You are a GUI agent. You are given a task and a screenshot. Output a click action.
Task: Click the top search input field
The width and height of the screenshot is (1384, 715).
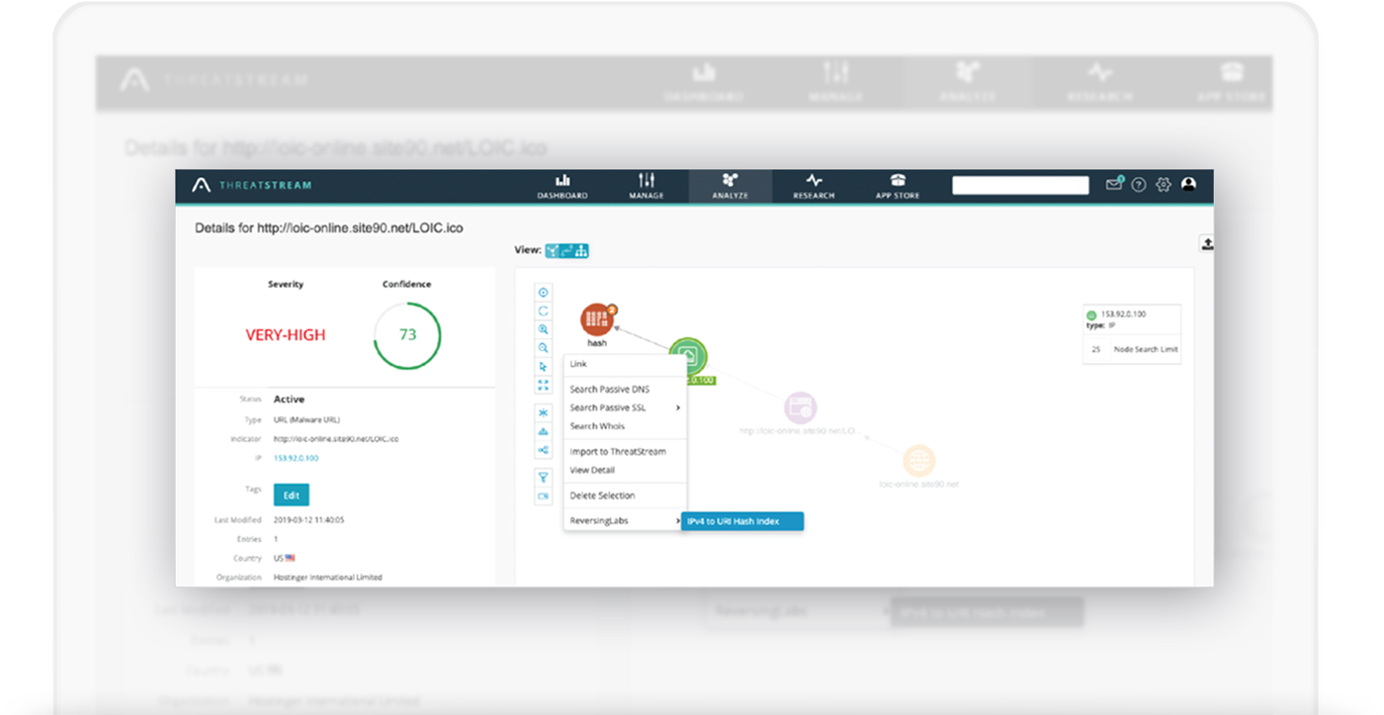click(1020, 185)
